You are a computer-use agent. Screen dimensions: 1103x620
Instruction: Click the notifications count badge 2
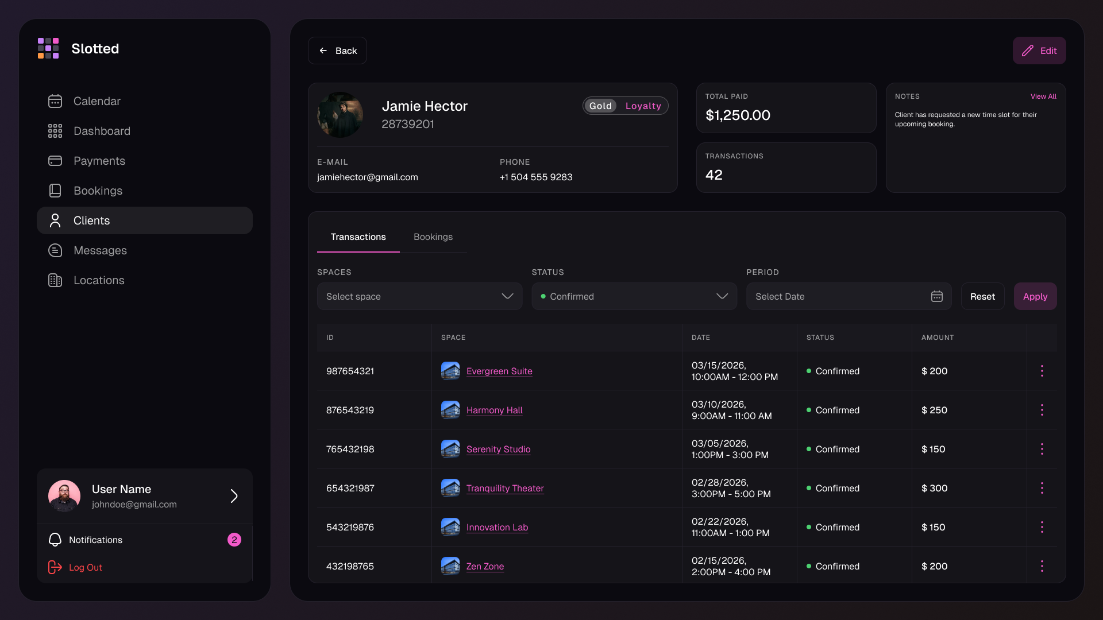coord(234,540)
